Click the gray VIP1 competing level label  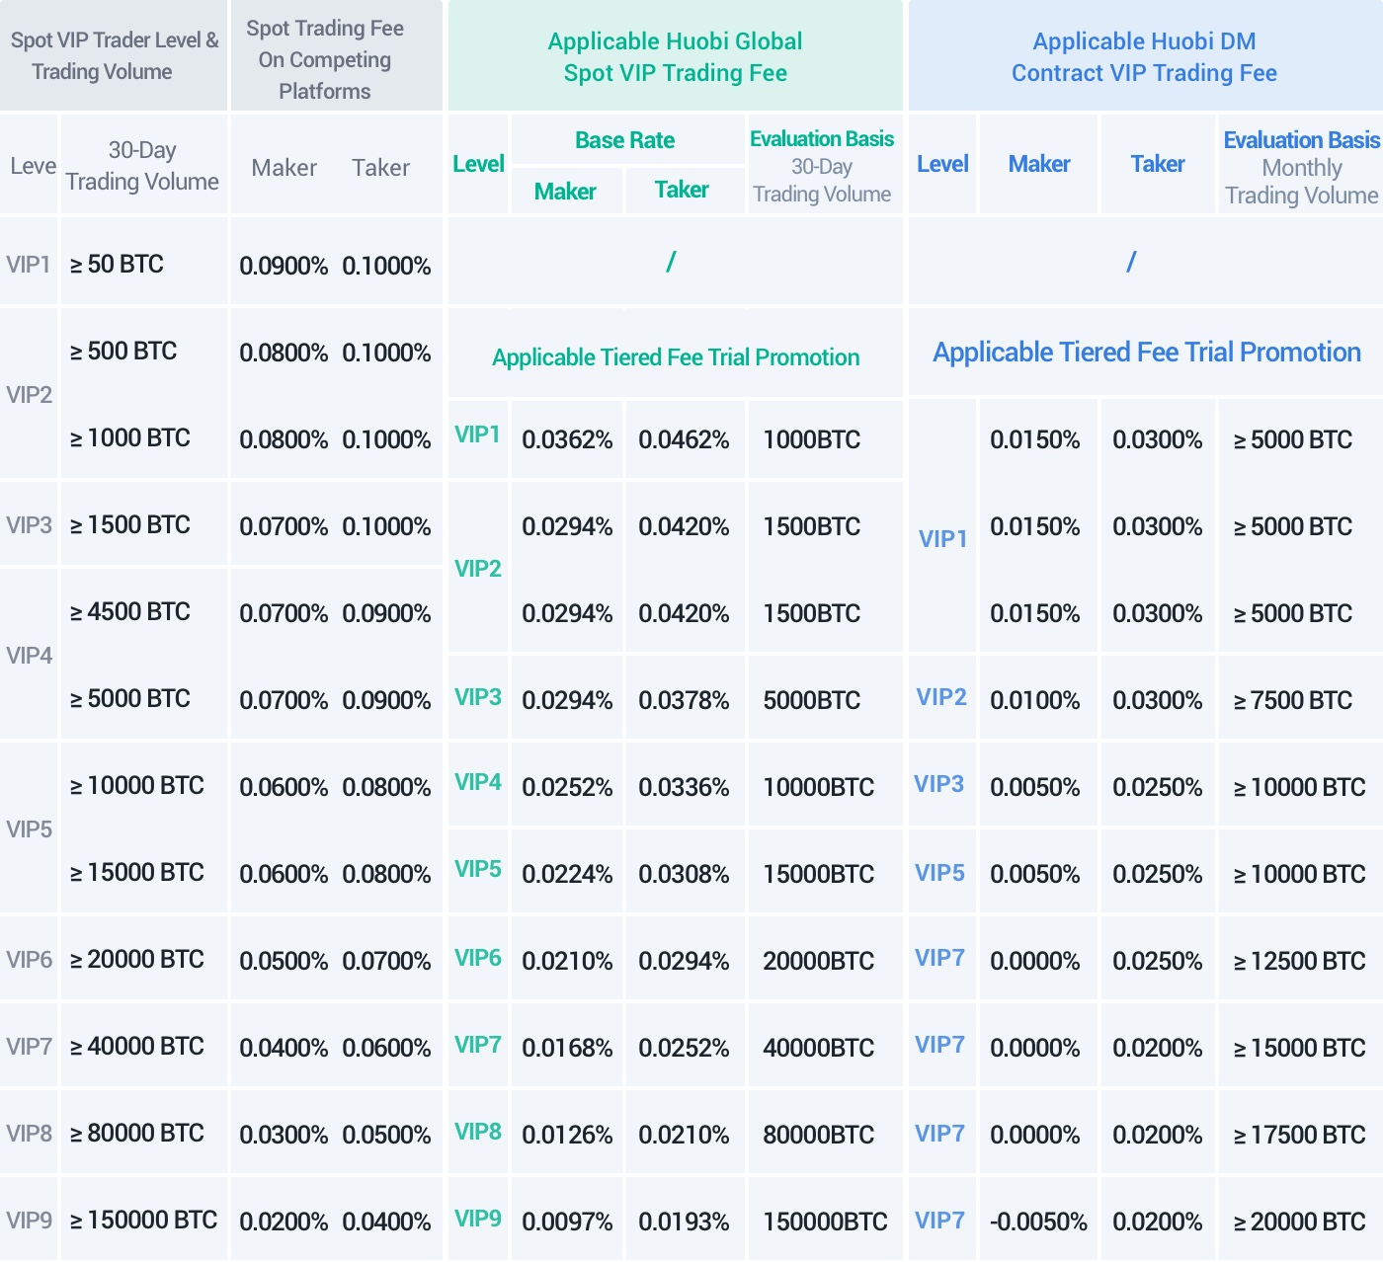29,265
